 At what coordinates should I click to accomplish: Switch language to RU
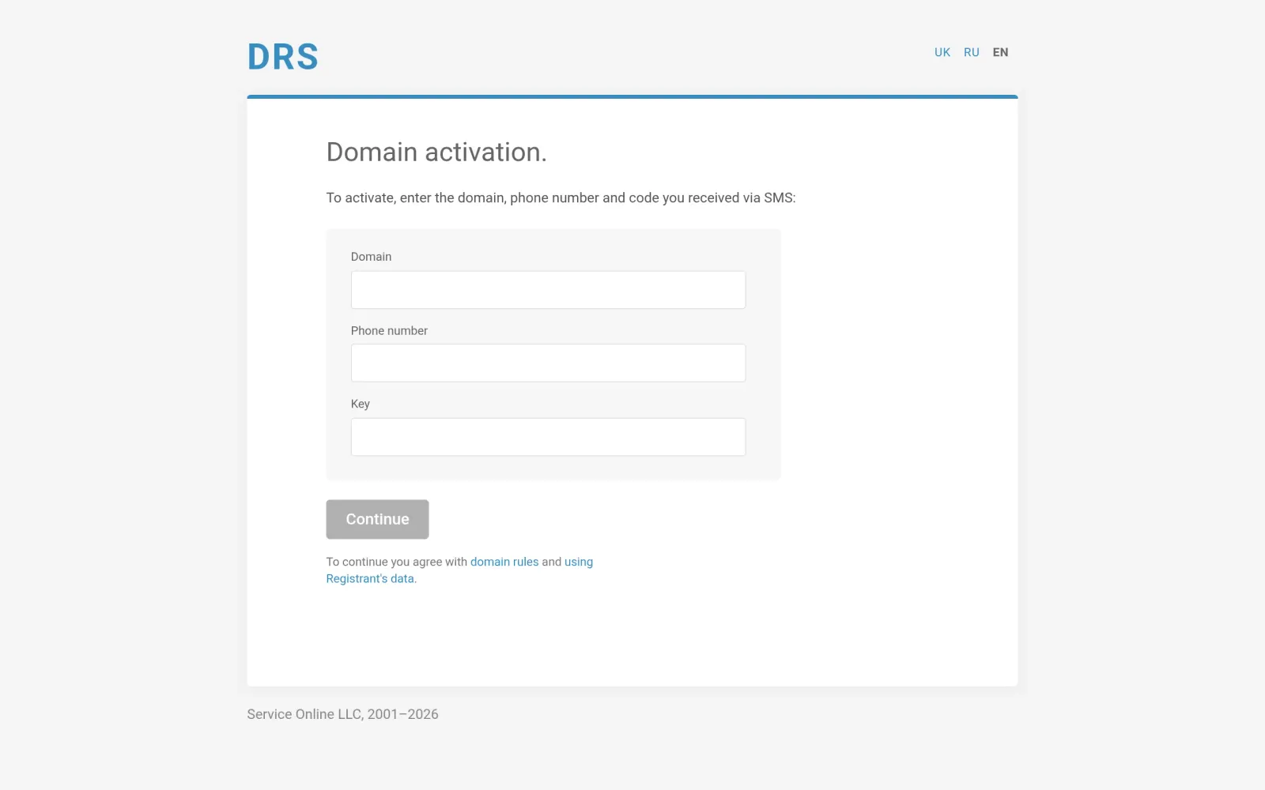971,52
